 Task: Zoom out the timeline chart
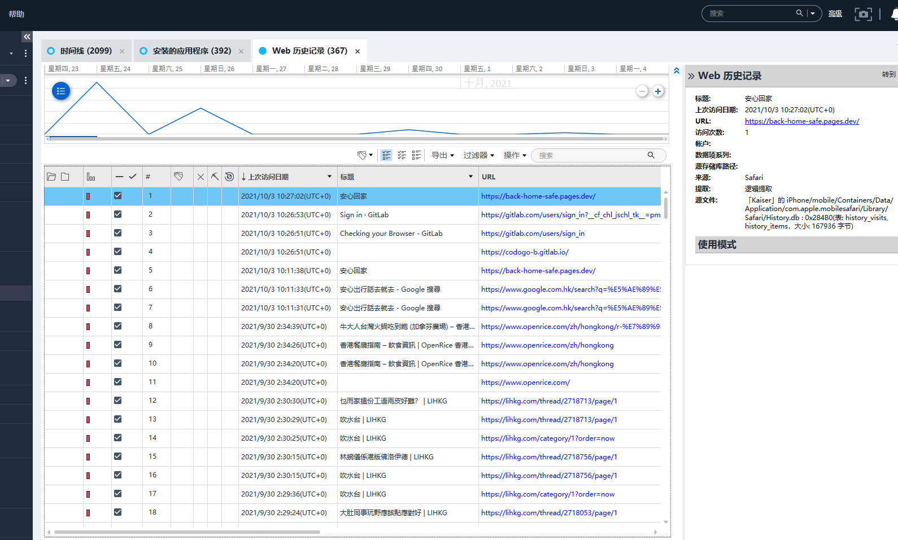[642, 91]
